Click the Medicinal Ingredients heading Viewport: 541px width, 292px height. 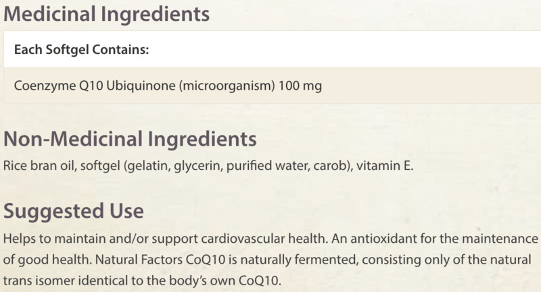[106, 14]
